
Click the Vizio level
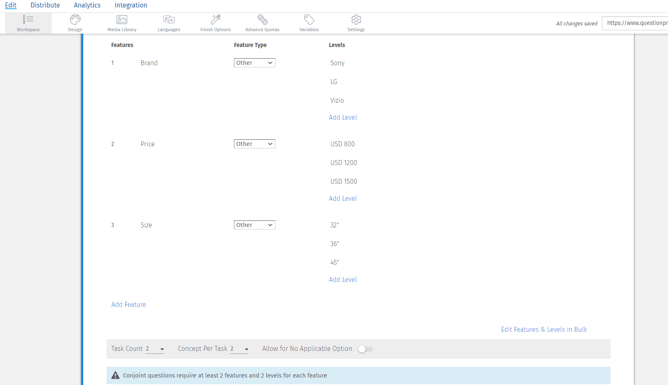coord(337,100)
